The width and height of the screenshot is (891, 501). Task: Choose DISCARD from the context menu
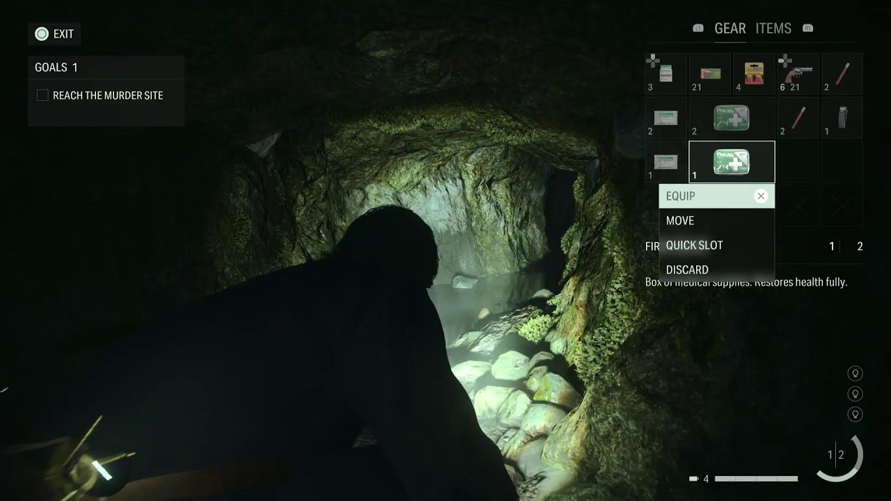tap(717, 269)
